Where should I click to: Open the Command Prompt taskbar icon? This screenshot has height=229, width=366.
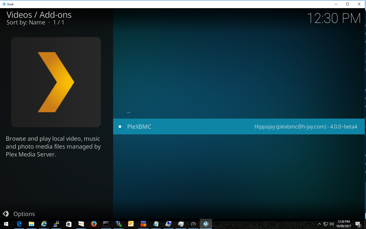[106, 224]
